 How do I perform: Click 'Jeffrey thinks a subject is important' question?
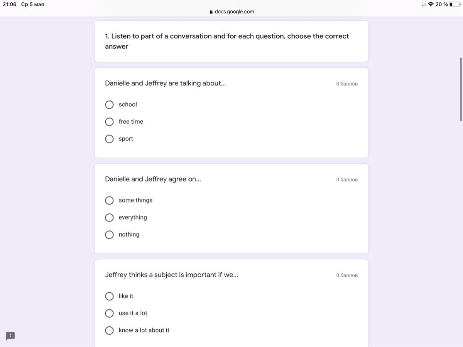[171, 275]
